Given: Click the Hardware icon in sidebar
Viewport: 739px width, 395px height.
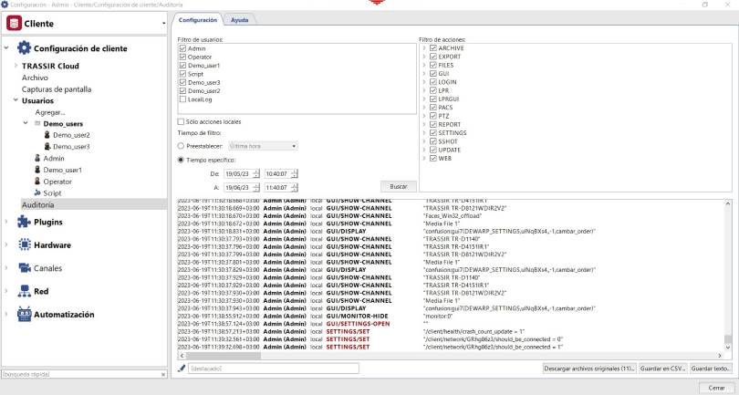Looking at the screenshot, I should [24, 244].
